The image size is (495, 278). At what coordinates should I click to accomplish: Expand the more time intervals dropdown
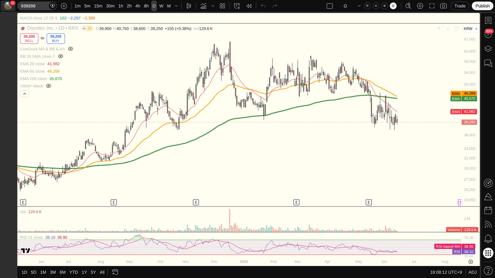(176, 6)
